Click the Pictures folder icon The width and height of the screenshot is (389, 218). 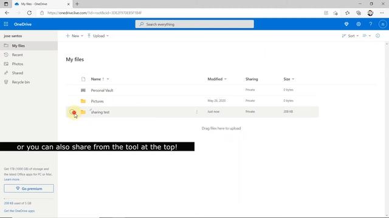tap(83, 101)
